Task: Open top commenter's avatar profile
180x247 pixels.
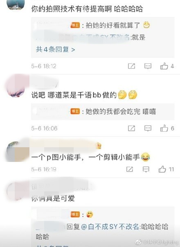Action: coord(16,4)
